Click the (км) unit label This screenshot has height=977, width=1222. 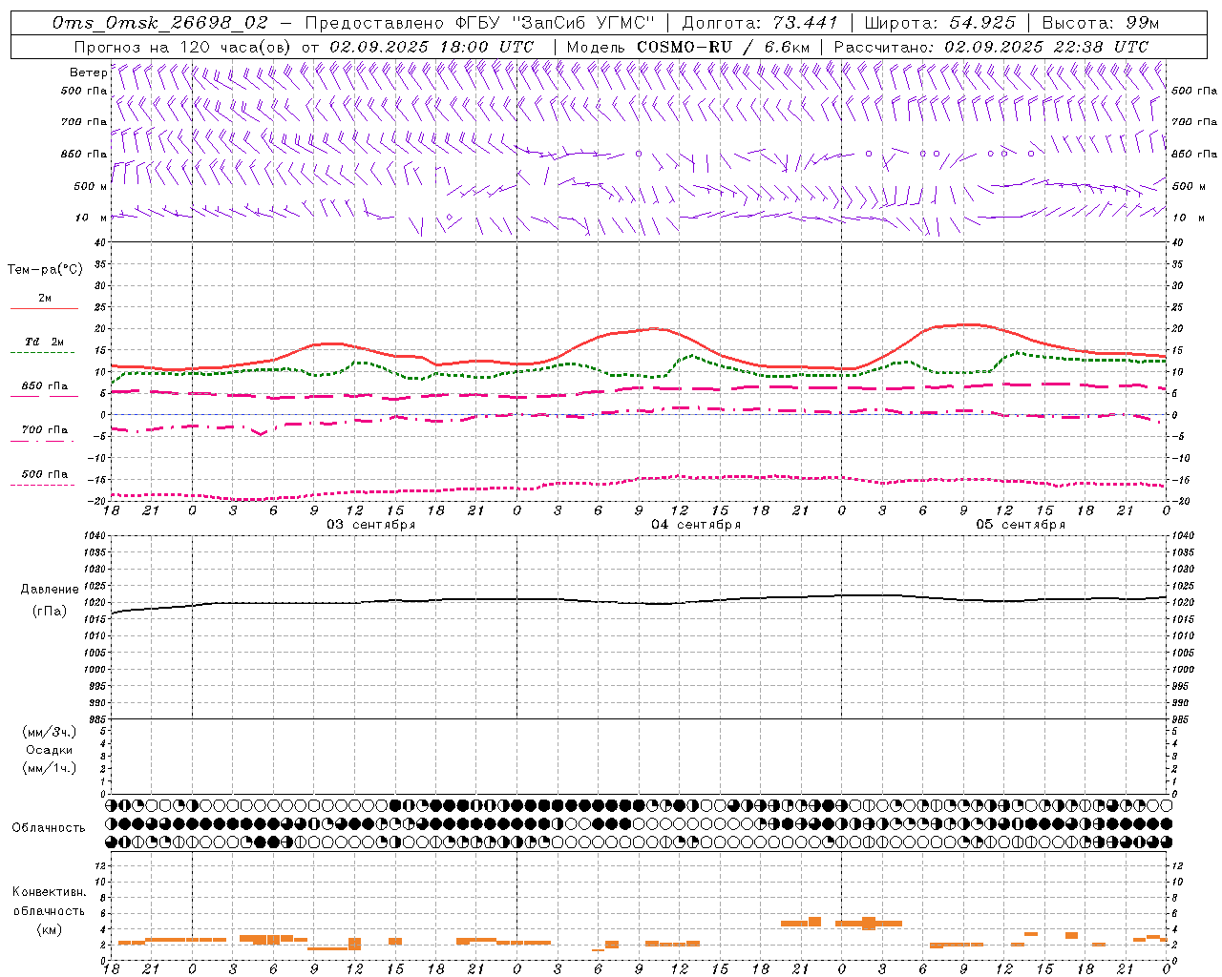49,929
